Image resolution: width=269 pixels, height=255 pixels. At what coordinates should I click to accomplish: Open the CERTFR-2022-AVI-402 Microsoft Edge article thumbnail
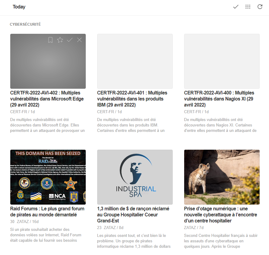[x=48, y=61]
